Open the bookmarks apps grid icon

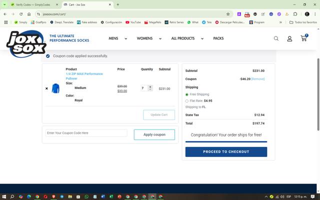[6, 22]
